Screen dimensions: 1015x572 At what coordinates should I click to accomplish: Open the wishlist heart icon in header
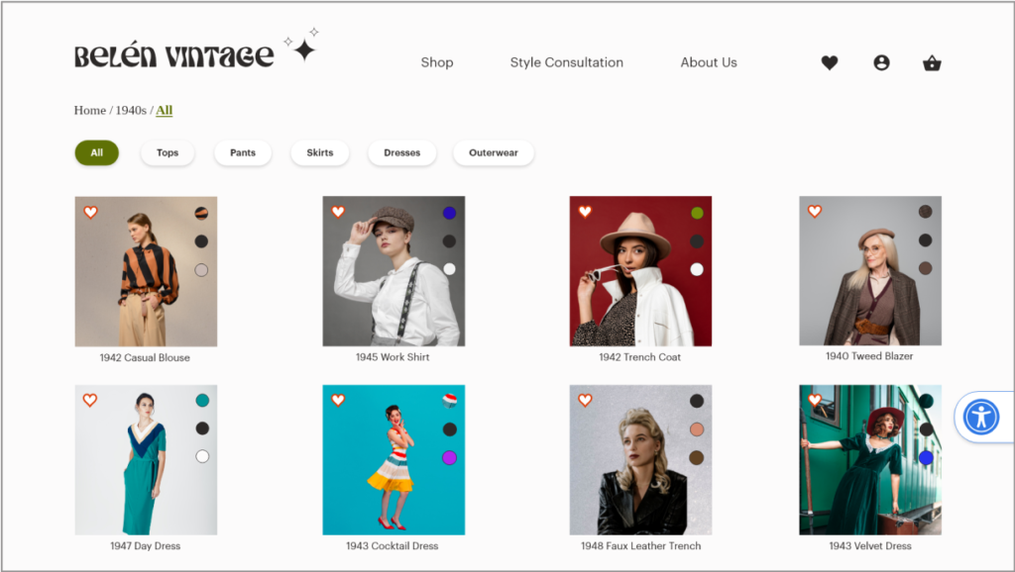click(x=830, y=62)
